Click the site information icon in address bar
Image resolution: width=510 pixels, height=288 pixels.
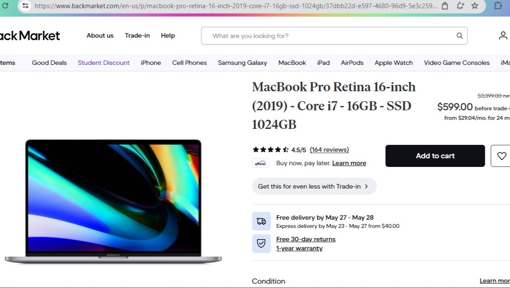[x=26, y=6]
